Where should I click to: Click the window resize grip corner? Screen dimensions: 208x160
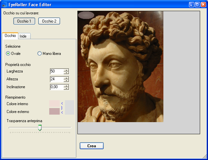(205, 156)
